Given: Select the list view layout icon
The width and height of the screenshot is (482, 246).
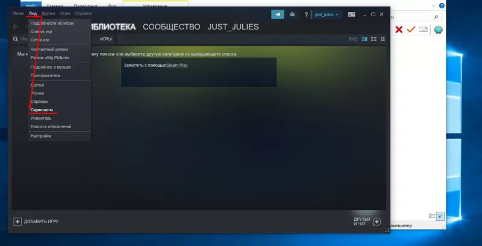Looking at the screenshot, I should coord(374,39).
